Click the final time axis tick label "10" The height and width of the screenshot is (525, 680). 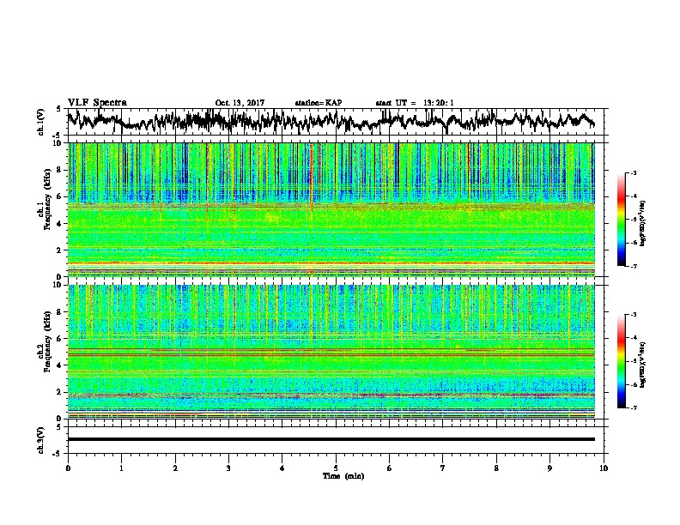[x=604, y=468]
